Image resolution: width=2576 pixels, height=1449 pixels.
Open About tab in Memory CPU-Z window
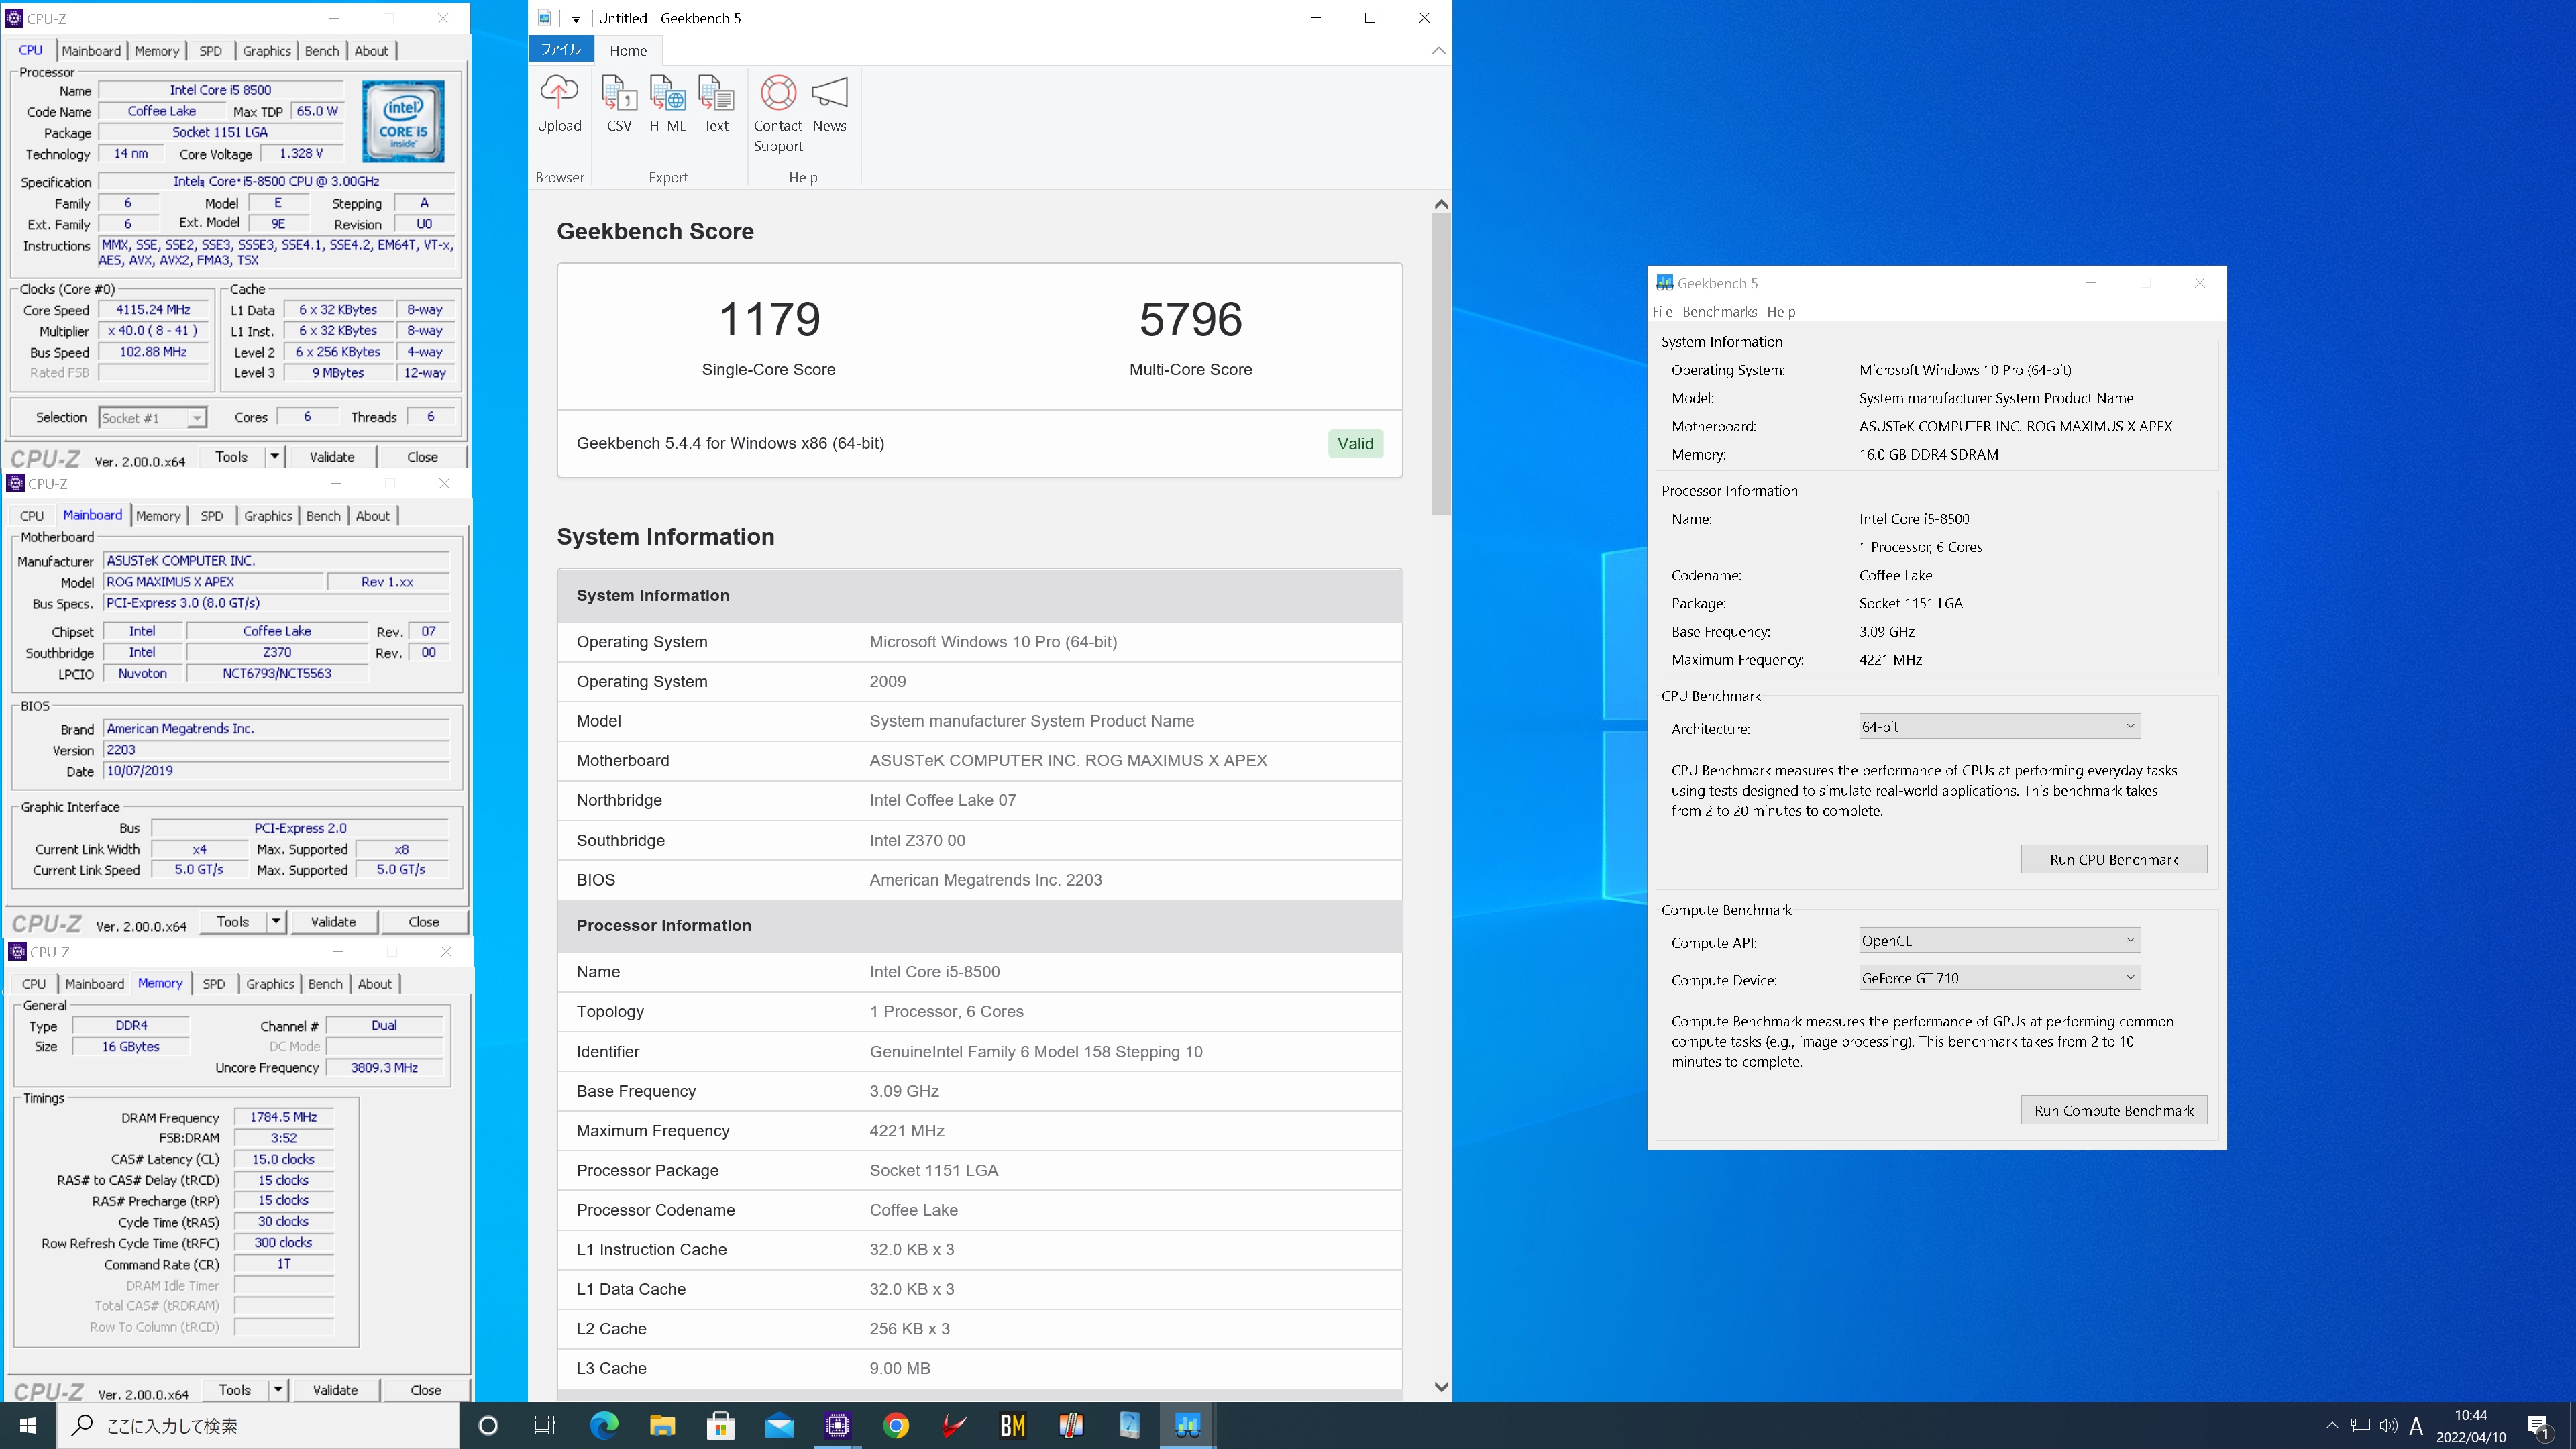click(x=374, y=984)
